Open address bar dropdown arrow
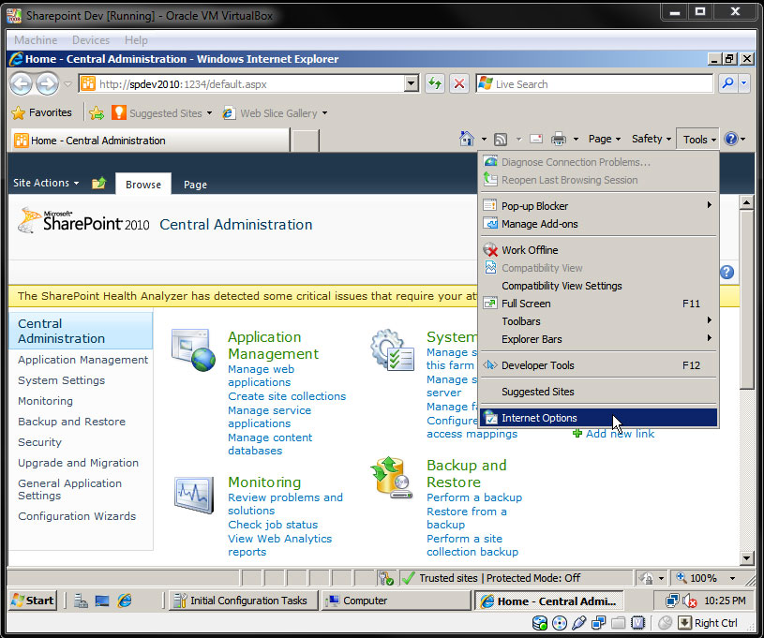 pos(412,83)
